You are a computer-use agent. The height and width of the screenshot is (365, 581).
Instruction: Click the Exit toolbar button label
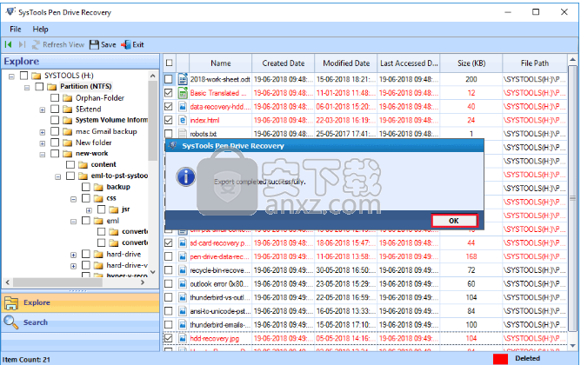138,45
